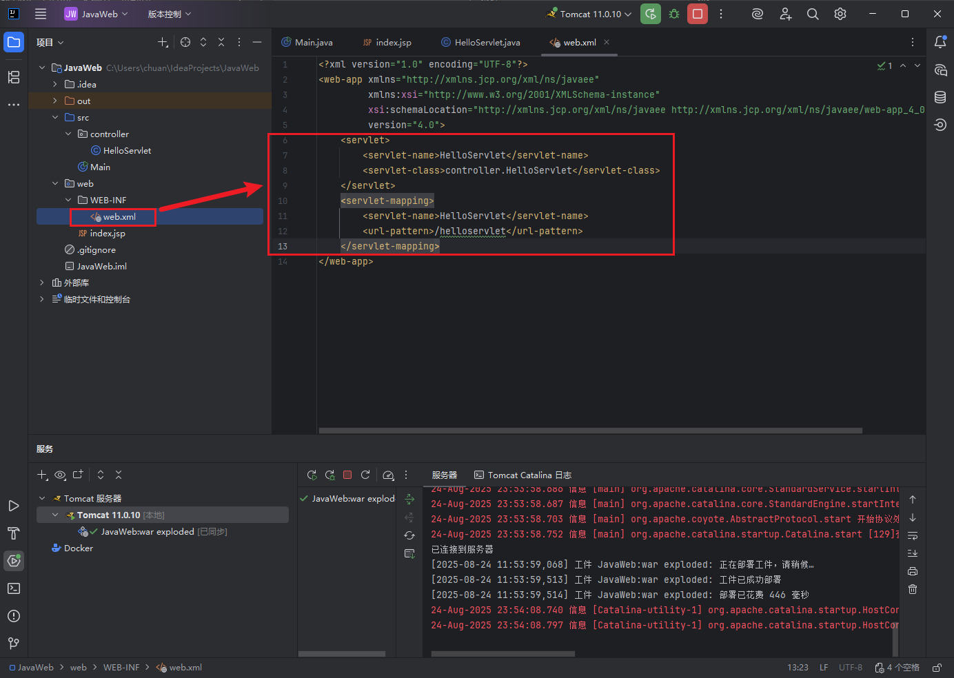Stop the running Tomcat configuration
Screen dimensions: 954x678
tap(698, 14)
